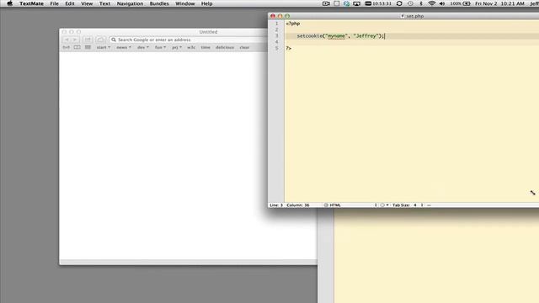539x303 pixels.
Task: Click the set.php title in TextMate window
Action: click(x=415, y=16)
